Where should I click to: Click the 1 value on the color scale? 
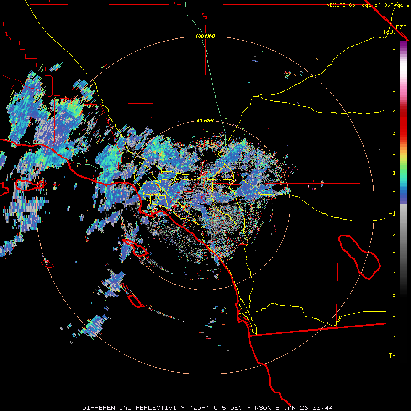coord(394,173)
